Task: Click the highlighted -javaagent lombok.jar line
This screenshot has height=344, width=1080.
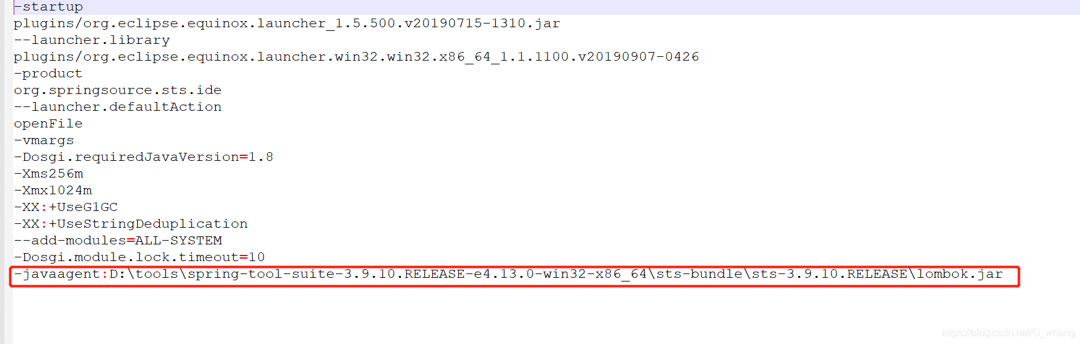Action: coord(515,277)
